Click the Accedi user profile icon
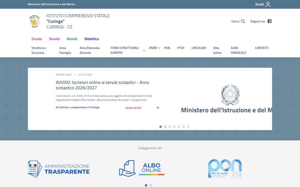The width and height of the screenshot is (300, 187). tap(268, 4)
